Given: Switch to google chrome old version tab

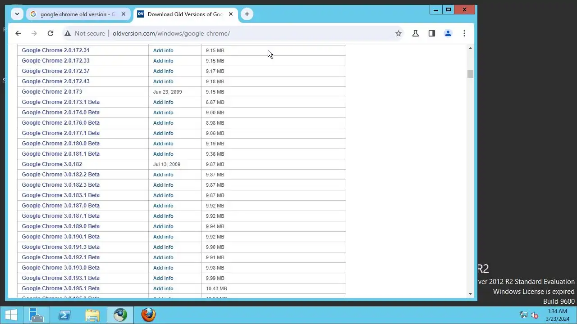Looking at the screenshot, I should (x=78, y=14).
